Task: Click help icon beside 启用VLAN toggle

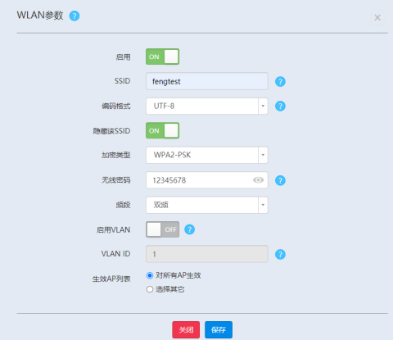Action: [189, 229]
